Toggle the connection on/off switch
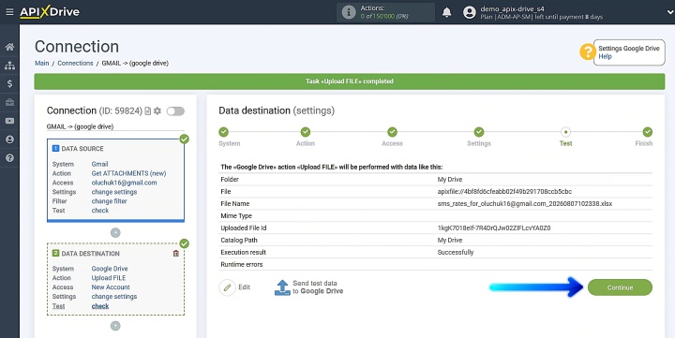The width and height of the screenshot is (675, 338). coord(175,111)
